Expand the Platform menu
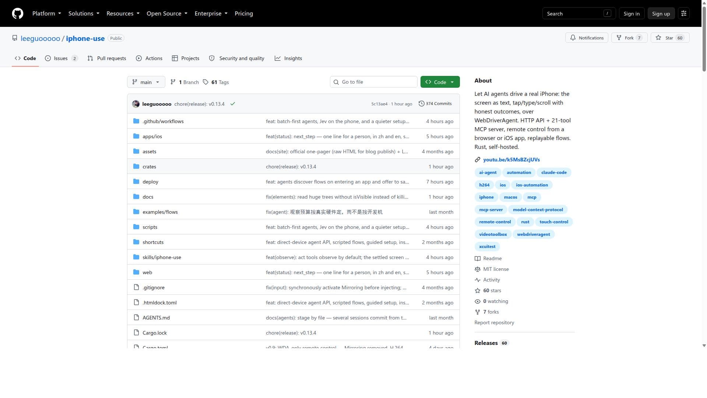The height and width of the screenshot is (398, 707). tap(47, 14)
